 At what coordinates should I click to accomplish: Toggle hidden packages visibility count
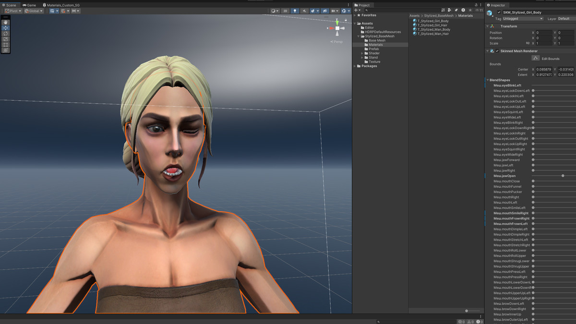coord(479,10)
